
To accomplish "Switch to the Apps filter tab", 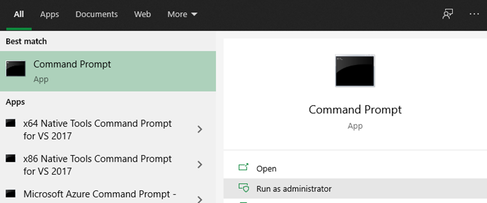I will click(x=50, y=14).
